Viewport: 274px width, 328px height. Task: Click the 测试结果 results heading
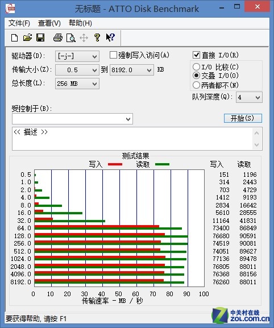(x=135, y=156)
